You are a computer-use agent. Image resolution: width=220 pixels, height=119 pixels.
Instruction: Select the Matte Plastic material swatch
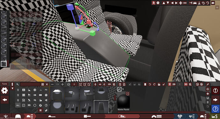[x=124, y=101]
